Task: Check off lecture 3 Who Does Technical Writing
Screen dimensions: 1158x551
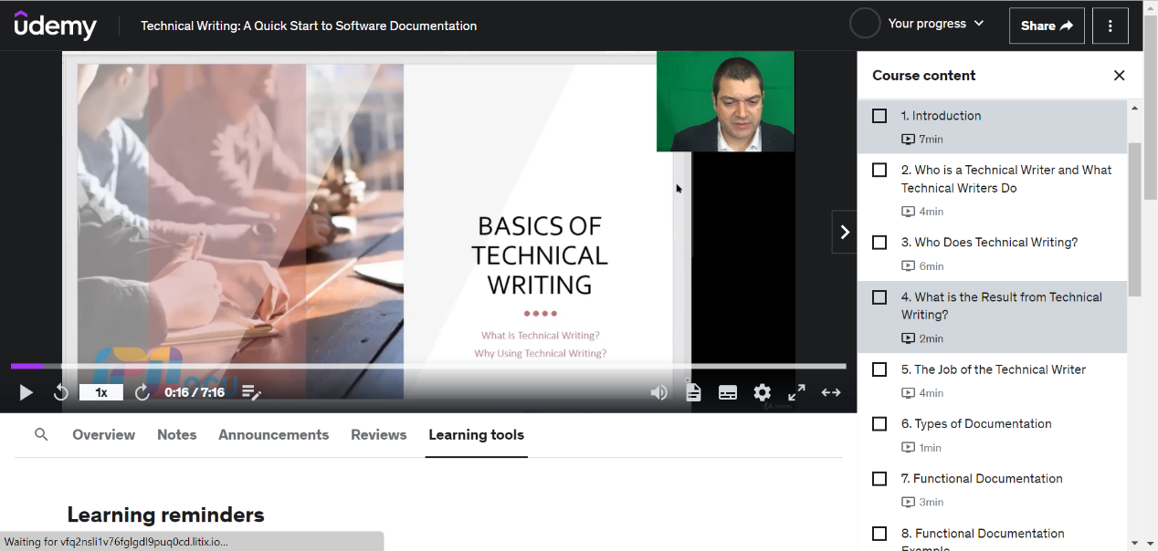Action: (879, 243)
